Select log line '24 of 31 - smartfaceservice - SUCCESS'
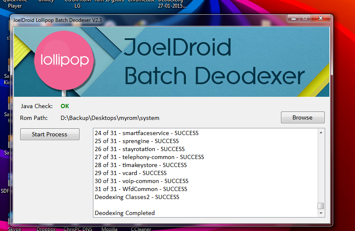 click(x=146, y=133)
